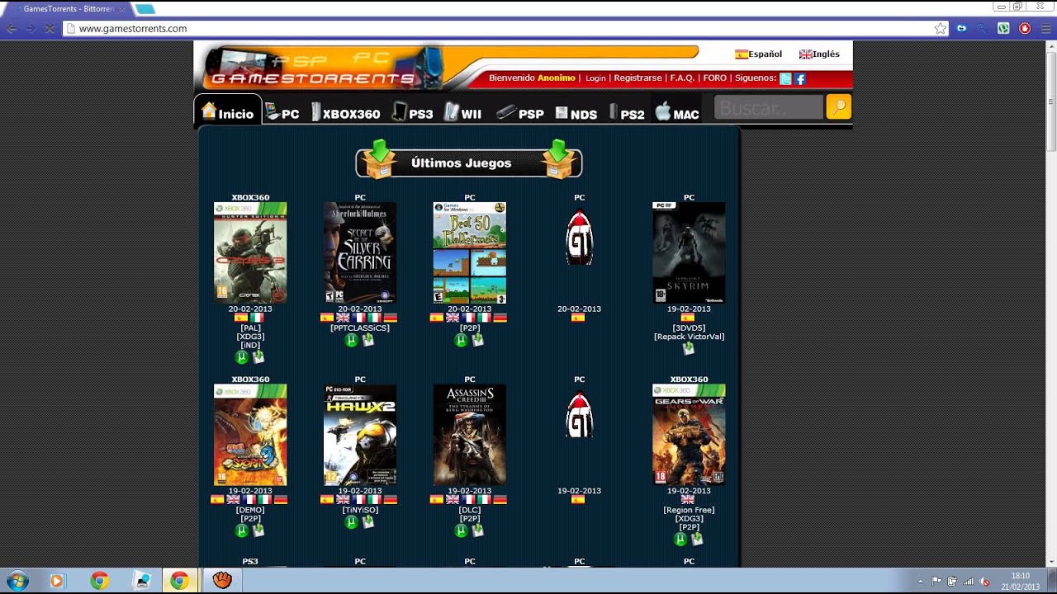1057x594 pixels.
Task: Launch Windows Media Player from taskbar
Action: pos(56,581)
